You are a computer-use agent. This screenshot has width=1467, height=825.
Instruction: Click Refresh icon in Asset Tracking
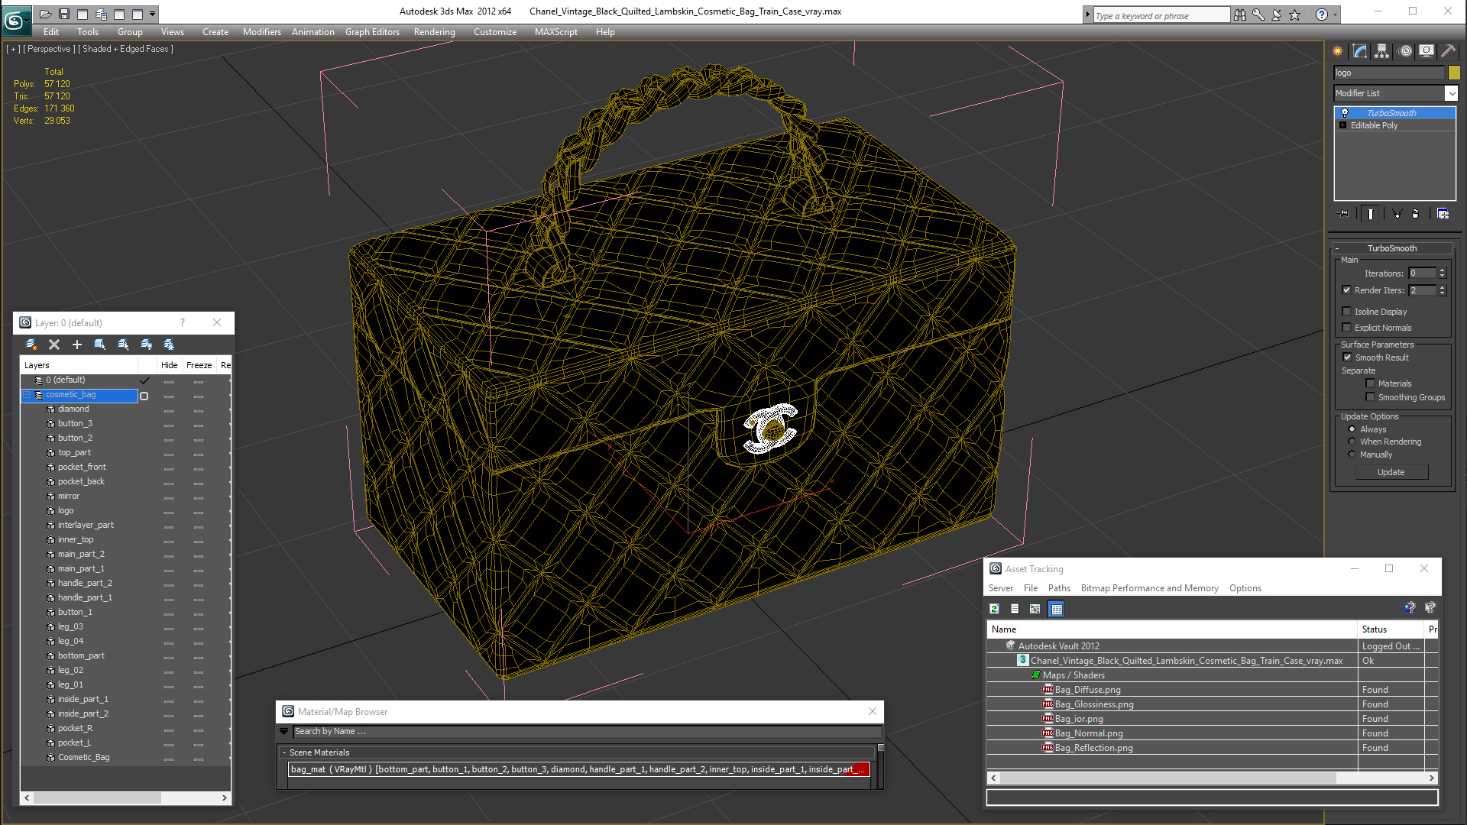[x=994, y=609]
